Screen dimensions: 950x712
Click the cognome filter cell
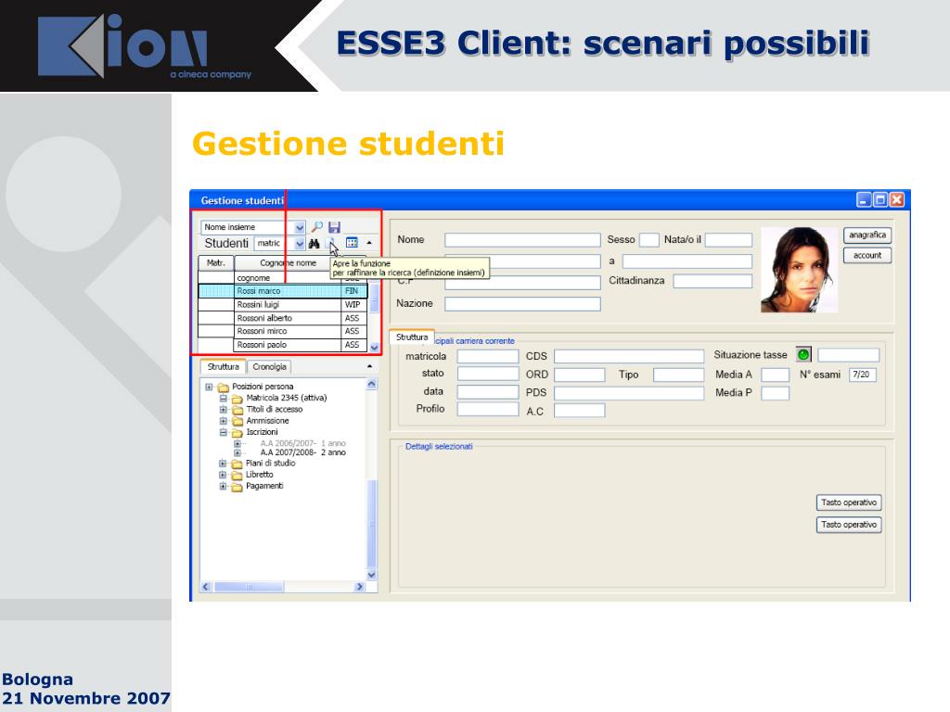point(288,278)
